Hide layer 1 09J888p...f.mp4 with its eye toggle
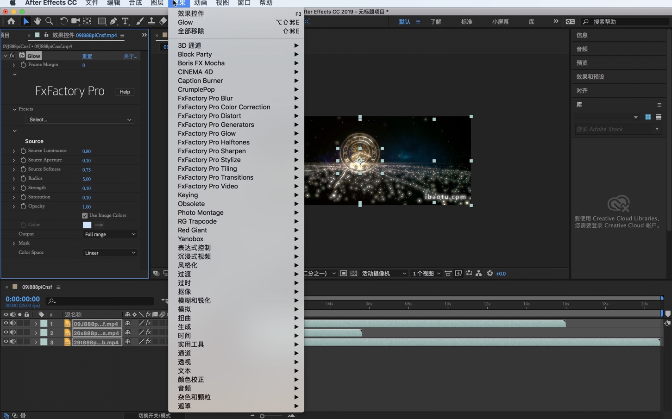672x419 pixels. pos(5,324)
